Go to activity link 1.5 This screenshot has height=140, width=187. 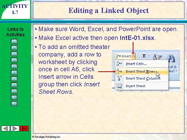click(14, 66)
